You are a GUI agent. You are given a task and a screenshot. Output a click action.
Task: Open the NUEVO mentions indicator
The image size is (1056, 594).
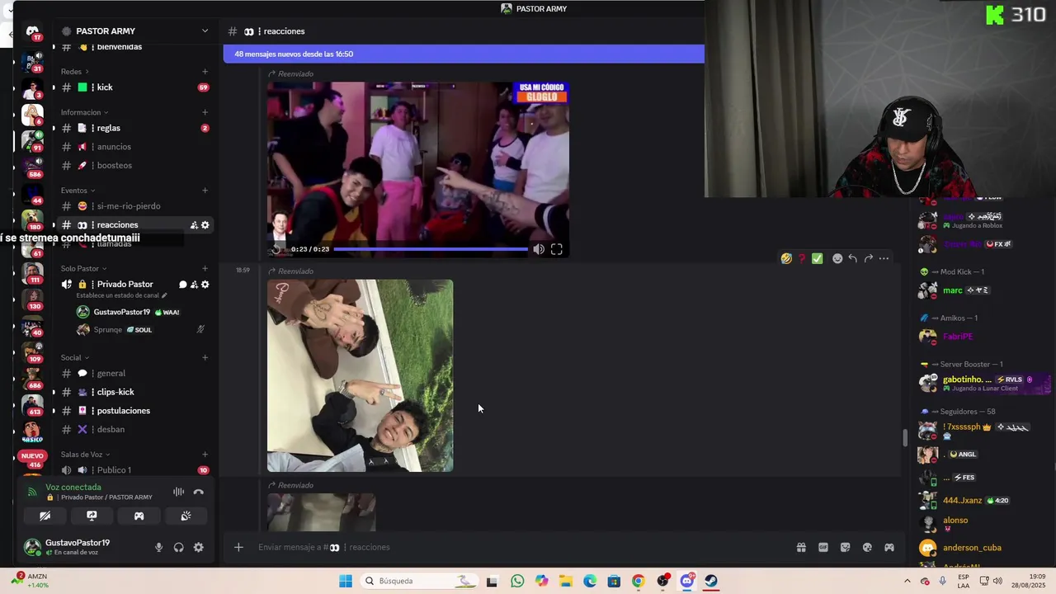32,456
